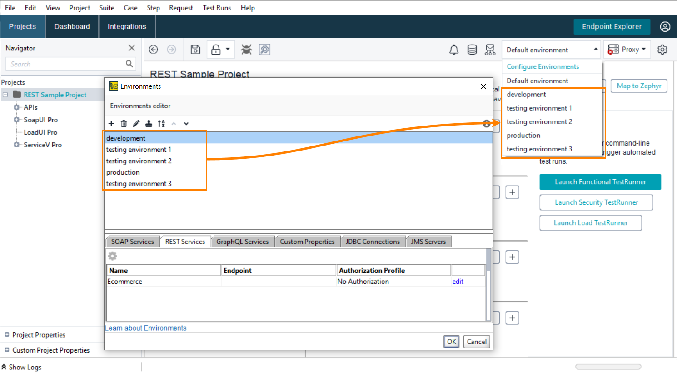
Task: Open the Default environment dropdown
Action: click(551, 50)
